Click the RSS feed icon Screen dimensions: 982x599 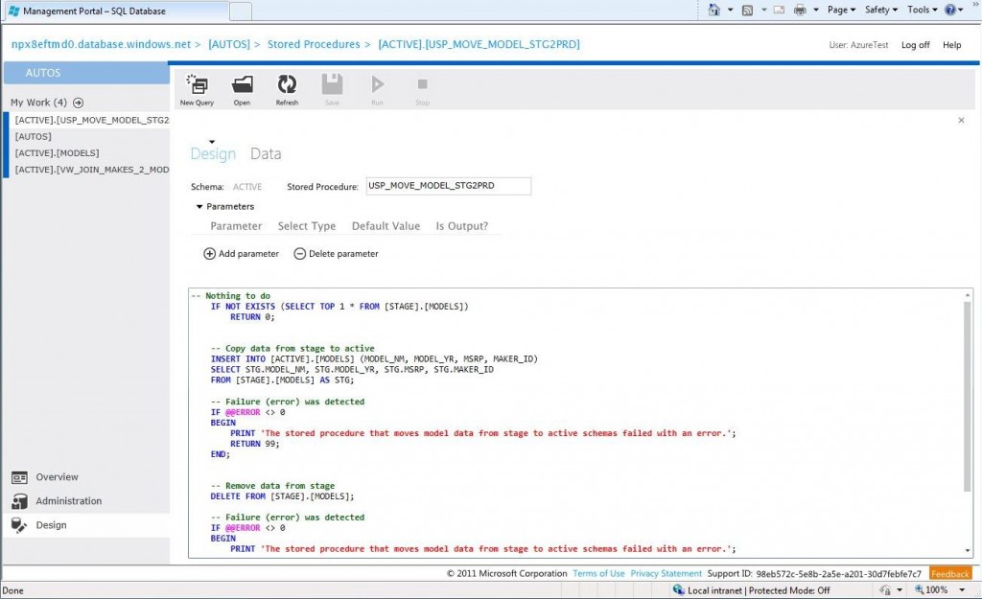[x=747, y=9]
